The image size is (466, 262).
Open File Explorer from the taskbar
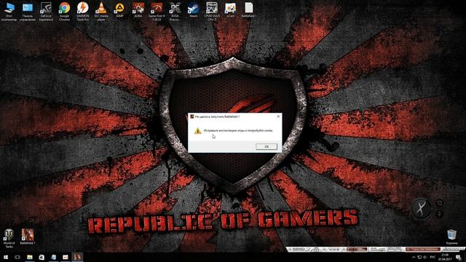30,257
